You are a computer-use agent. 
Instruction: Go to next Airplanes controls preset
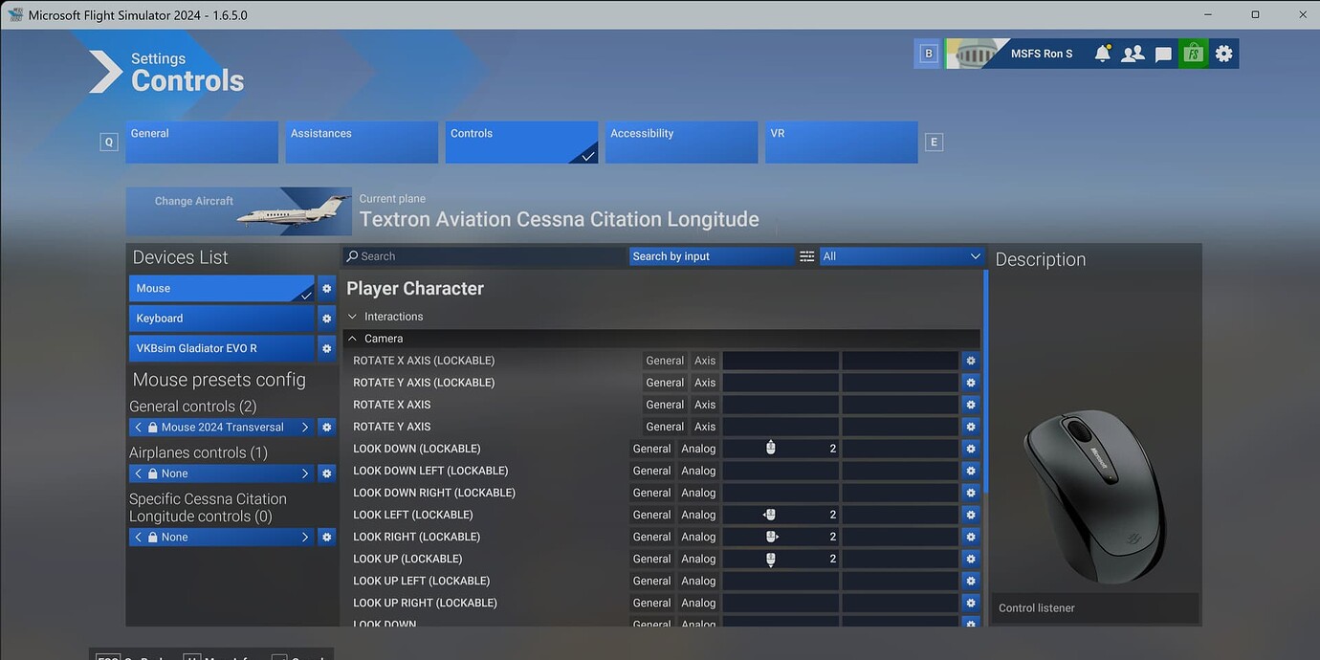305,473
